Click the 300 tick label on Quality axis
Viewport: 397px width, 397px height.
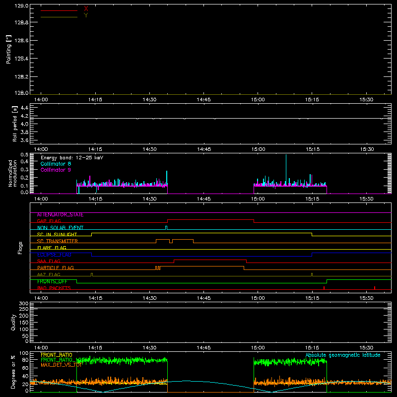pyautogui.click(x=24, y=304)
